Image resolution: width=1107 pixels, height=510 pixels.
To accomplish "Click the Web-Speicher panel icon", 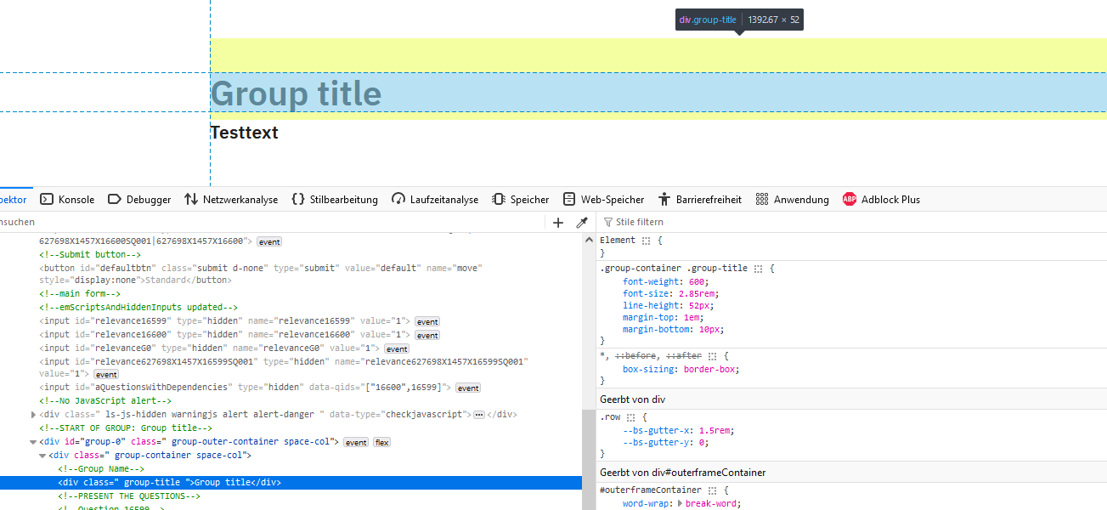I will (569, 200).
